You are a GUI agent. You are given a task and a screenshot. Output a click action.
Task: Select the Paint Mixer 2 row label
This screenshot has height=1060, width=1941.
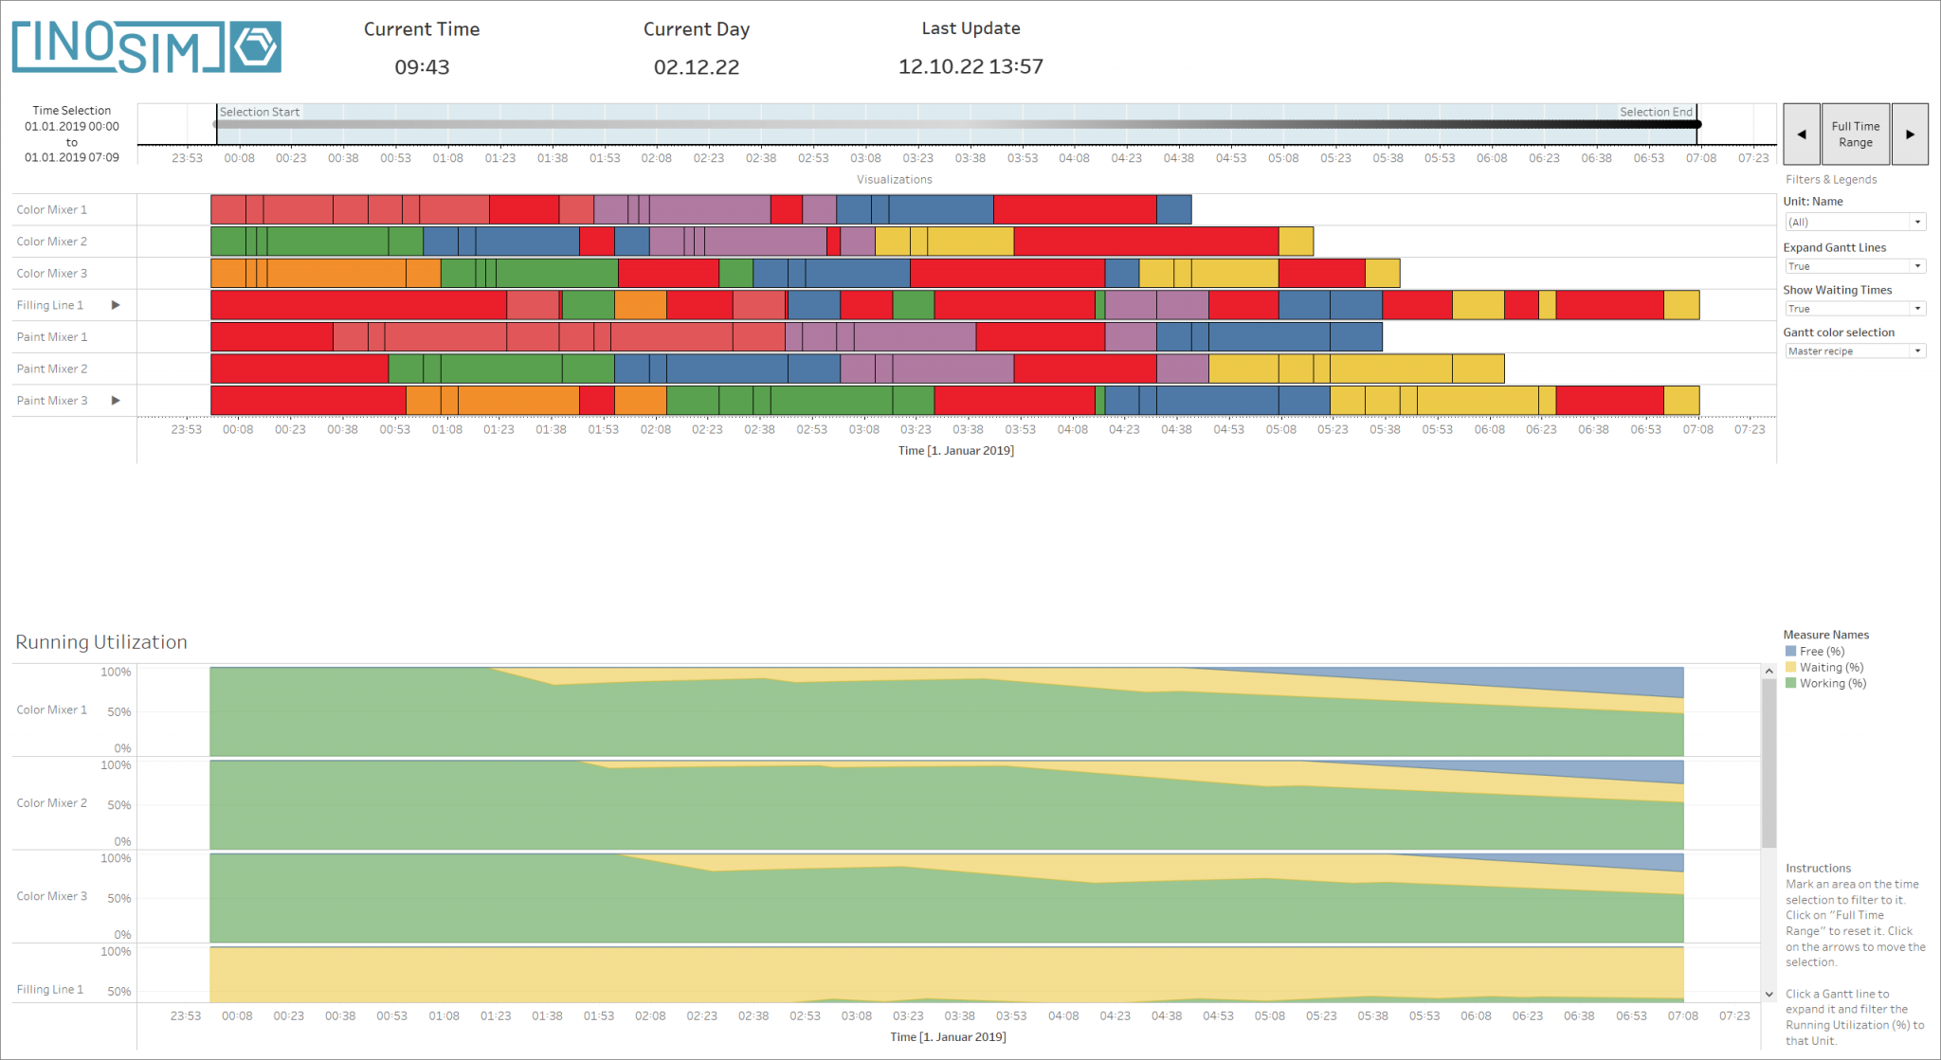click(52, 368)
